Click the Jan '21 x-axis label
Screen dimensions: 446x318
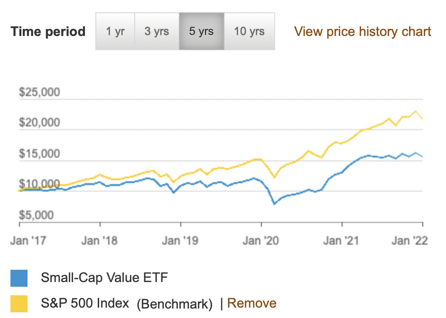[x=341, y=241]
